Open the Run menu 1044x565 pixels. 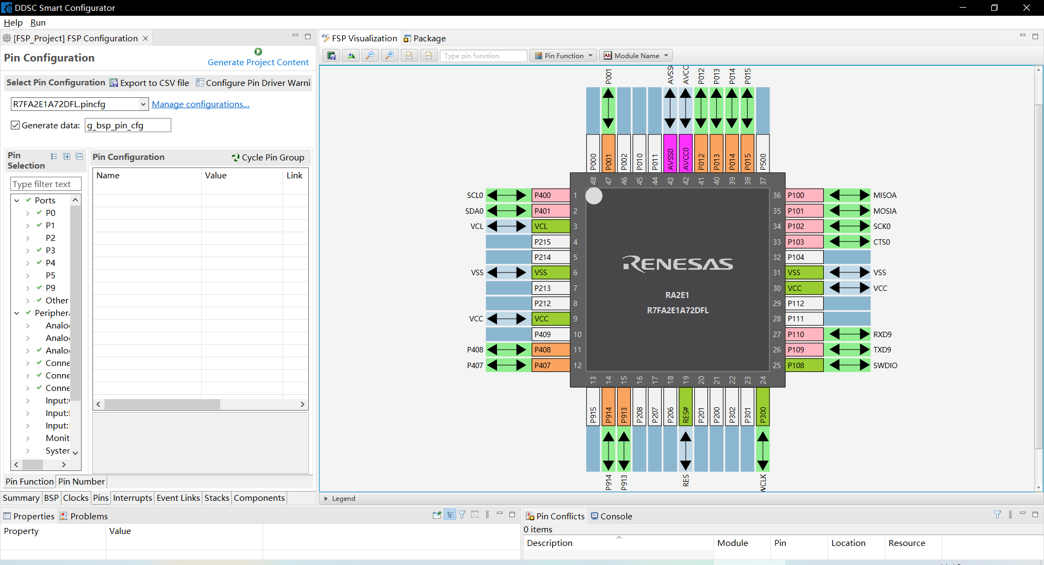[38, 23]
